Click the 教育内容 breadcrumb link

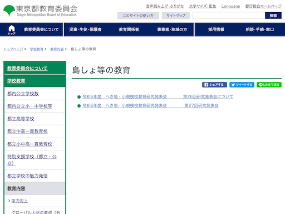click(57, 49)
